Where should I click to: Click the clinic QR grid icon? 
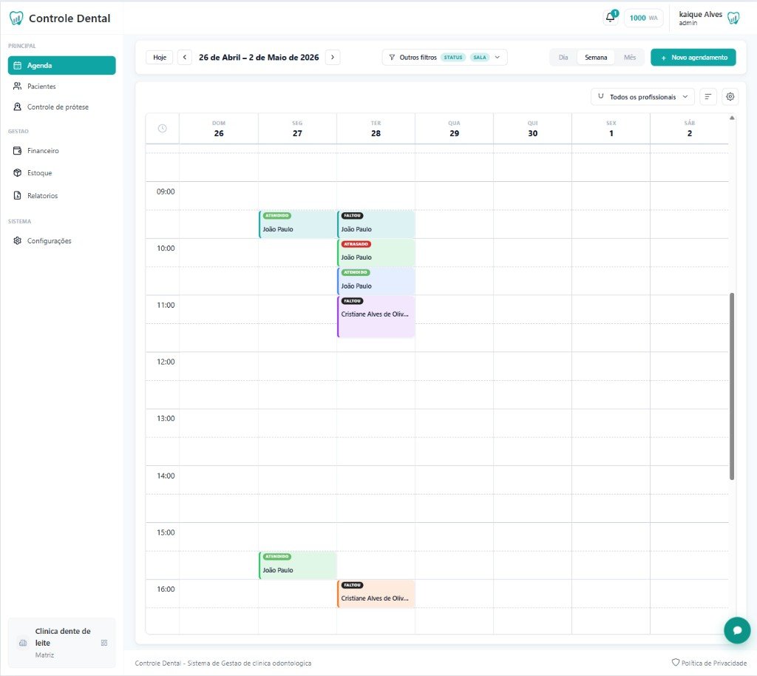click(103, 643)
